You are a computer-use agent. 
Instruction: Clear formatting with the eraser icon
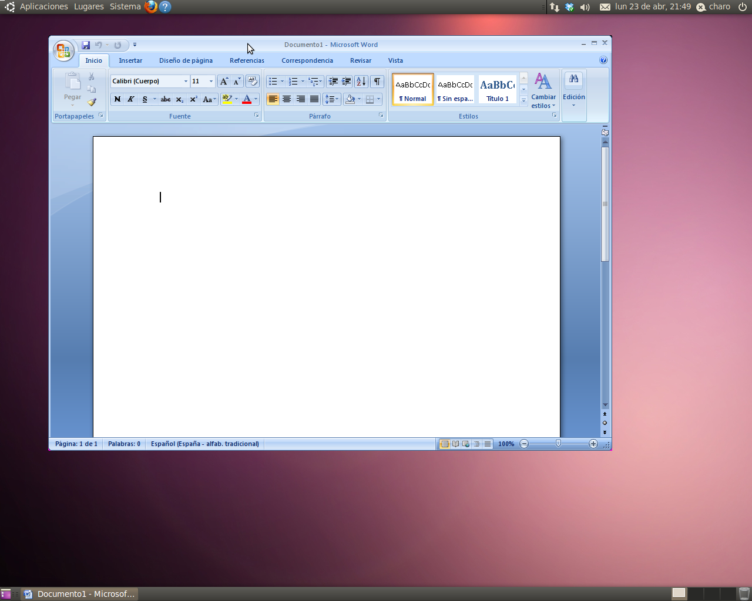tap(253, 81)
